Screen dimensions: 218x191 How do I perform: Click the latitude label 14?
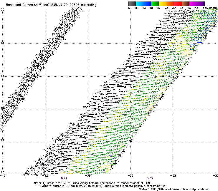pos(2,108)
